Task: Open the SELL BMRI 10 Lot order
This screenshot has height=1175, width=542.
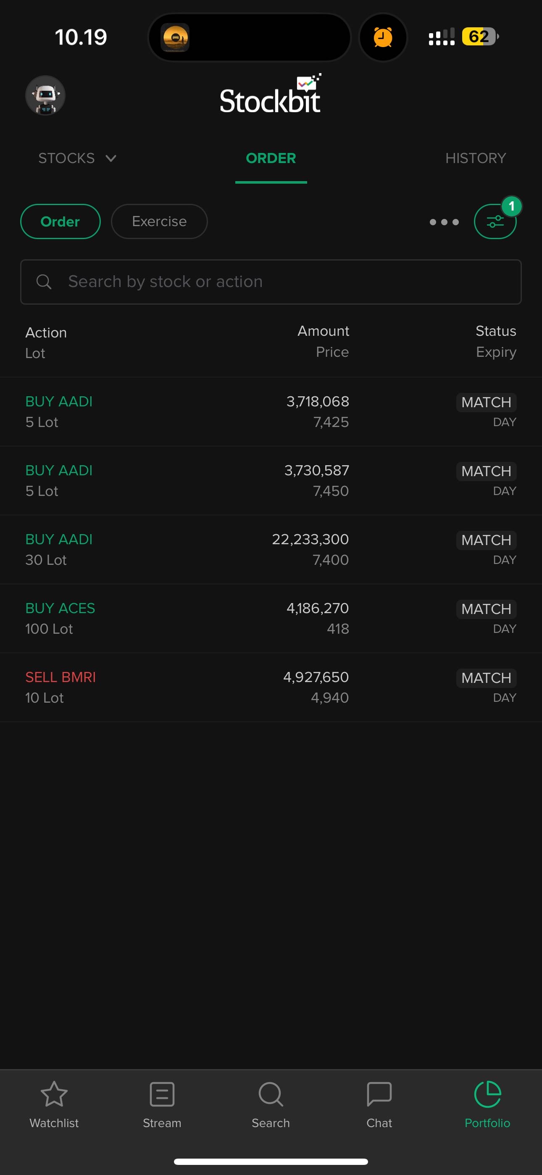Action: 271,687
